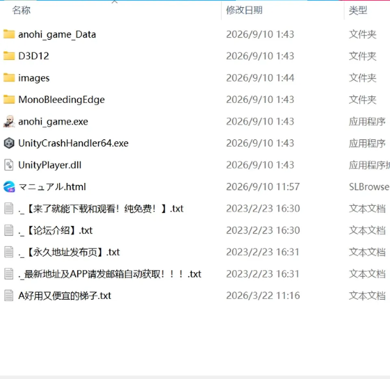Sort files by the 修改日期 column header
390x379 pixels.
pos(244,10)
